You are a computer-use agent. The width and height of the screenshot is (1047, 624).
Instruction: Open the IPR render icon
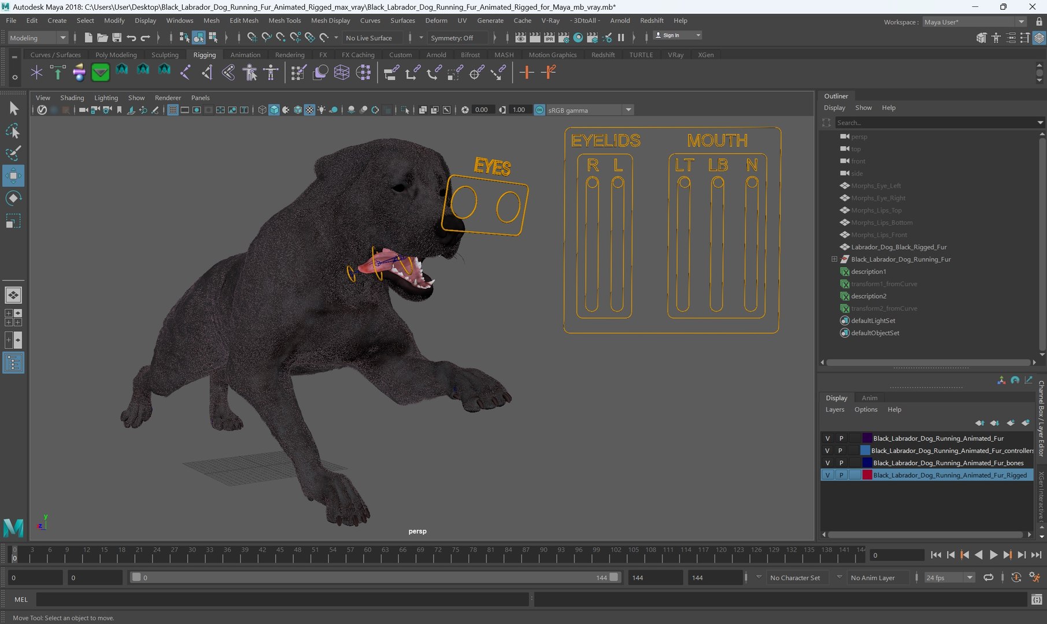549,38
